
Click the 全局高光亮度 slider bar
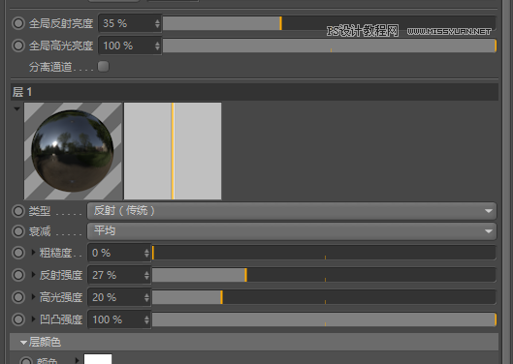pos(330,45)
